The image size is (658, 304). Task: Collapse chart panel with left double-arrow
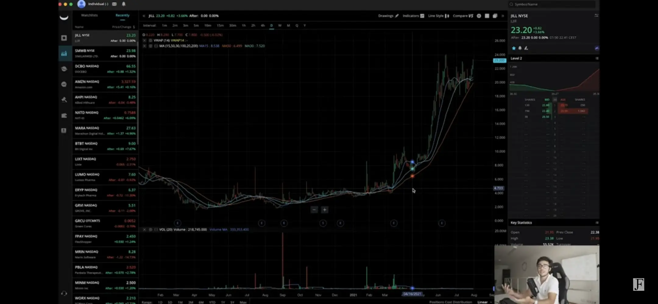tap(144, 16)
